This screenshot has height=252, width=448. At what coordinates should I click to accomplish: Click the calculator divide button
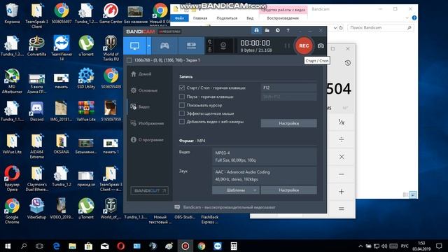pos(342,140)
